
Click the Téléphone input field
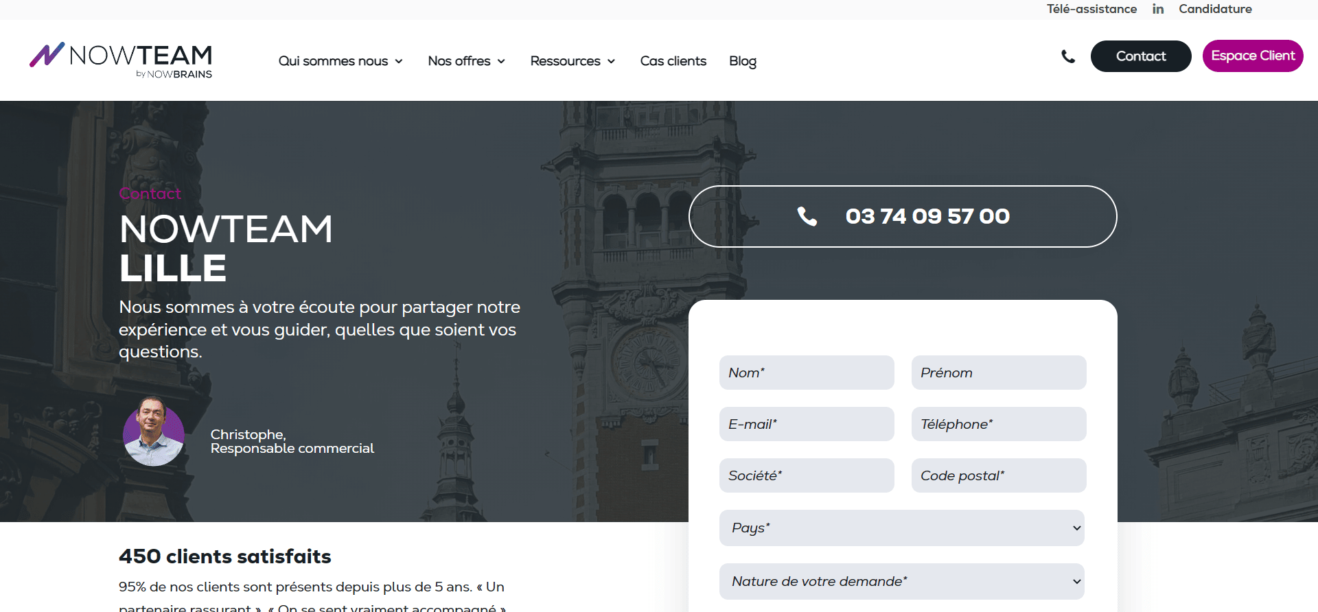point(998,424)
